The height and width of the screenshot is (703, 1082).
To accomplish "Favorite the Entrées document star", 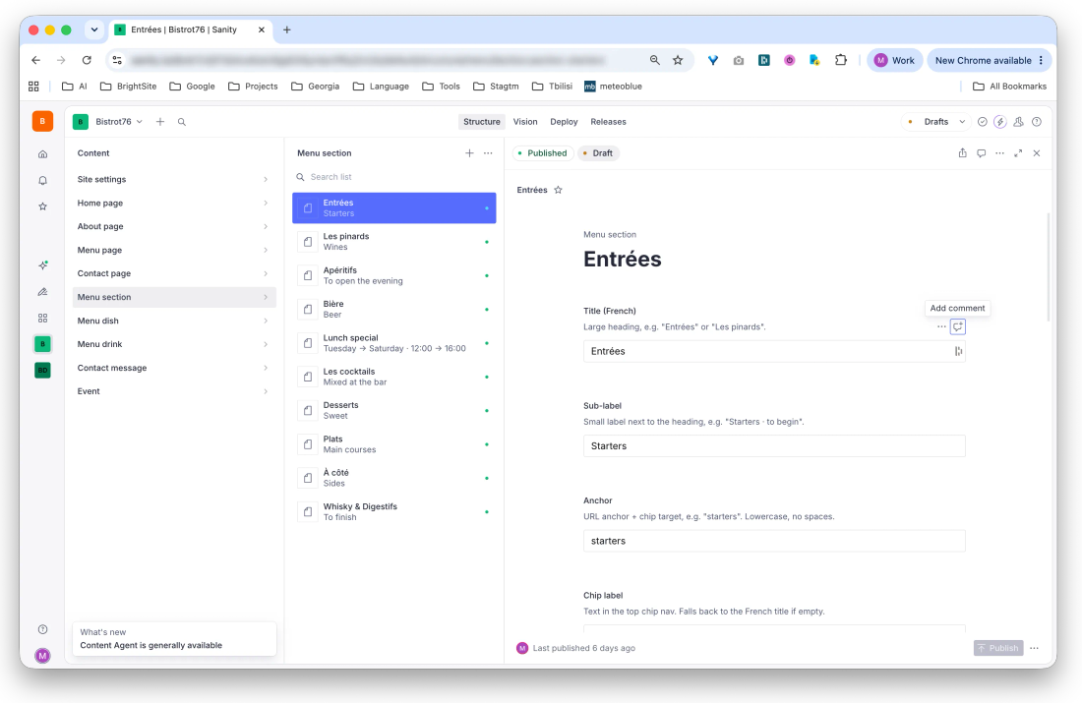I will tap(559, 190).
